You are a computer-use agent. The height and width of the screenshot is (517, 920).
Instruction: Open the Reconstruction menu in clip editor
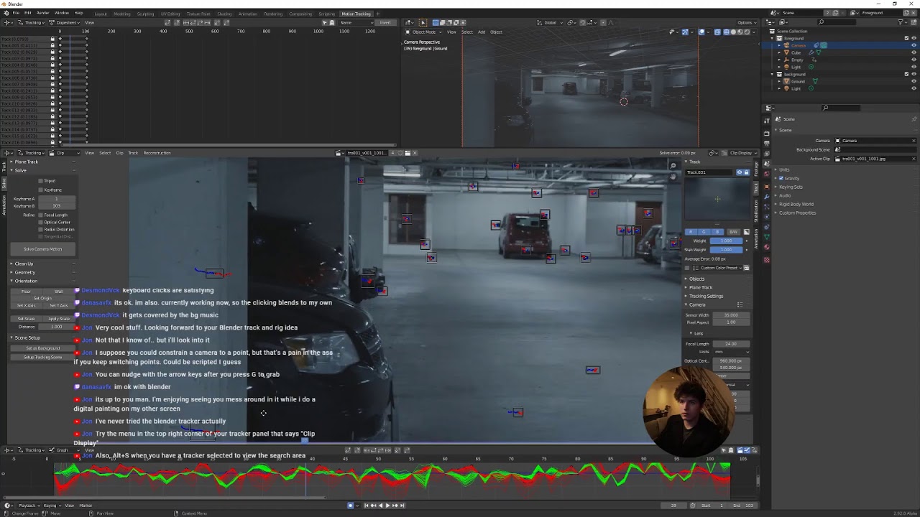pos(157,153)
